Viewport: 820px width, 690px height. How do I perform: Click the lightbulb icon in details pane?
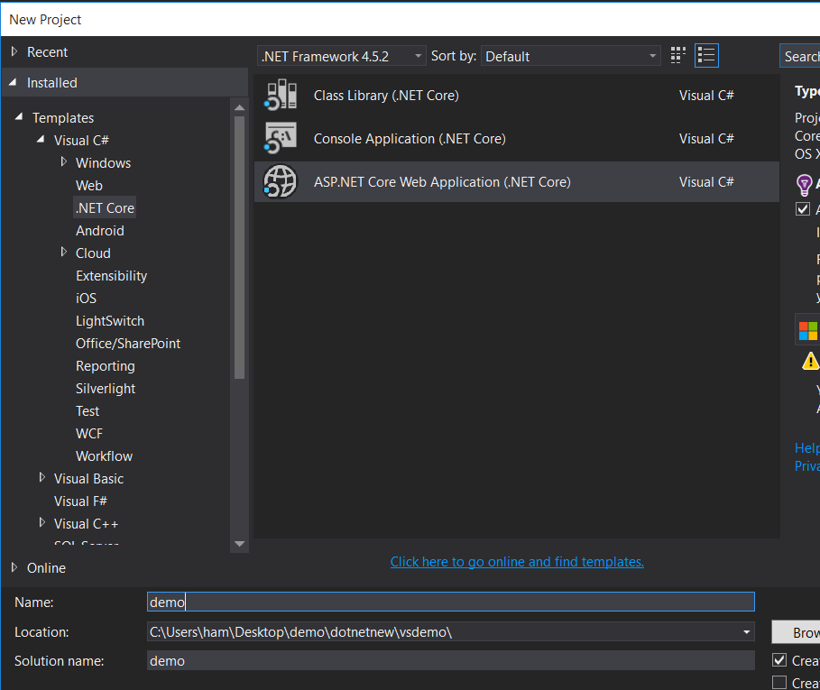point(804,185)
